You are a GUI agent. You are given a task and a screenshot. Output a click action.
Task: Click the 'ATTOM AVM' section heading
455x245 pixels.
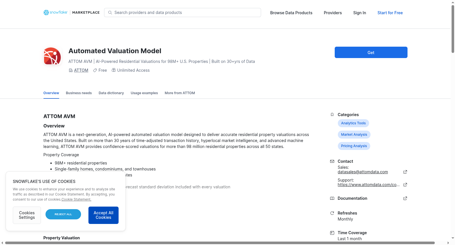click(x=59, y=116)
